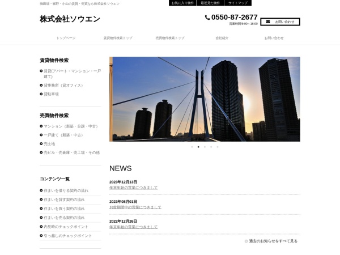Open 賃貸(アパート・マンション・一戸建て) sidebar link
The image size is (340, 255).
click(72, 74)
